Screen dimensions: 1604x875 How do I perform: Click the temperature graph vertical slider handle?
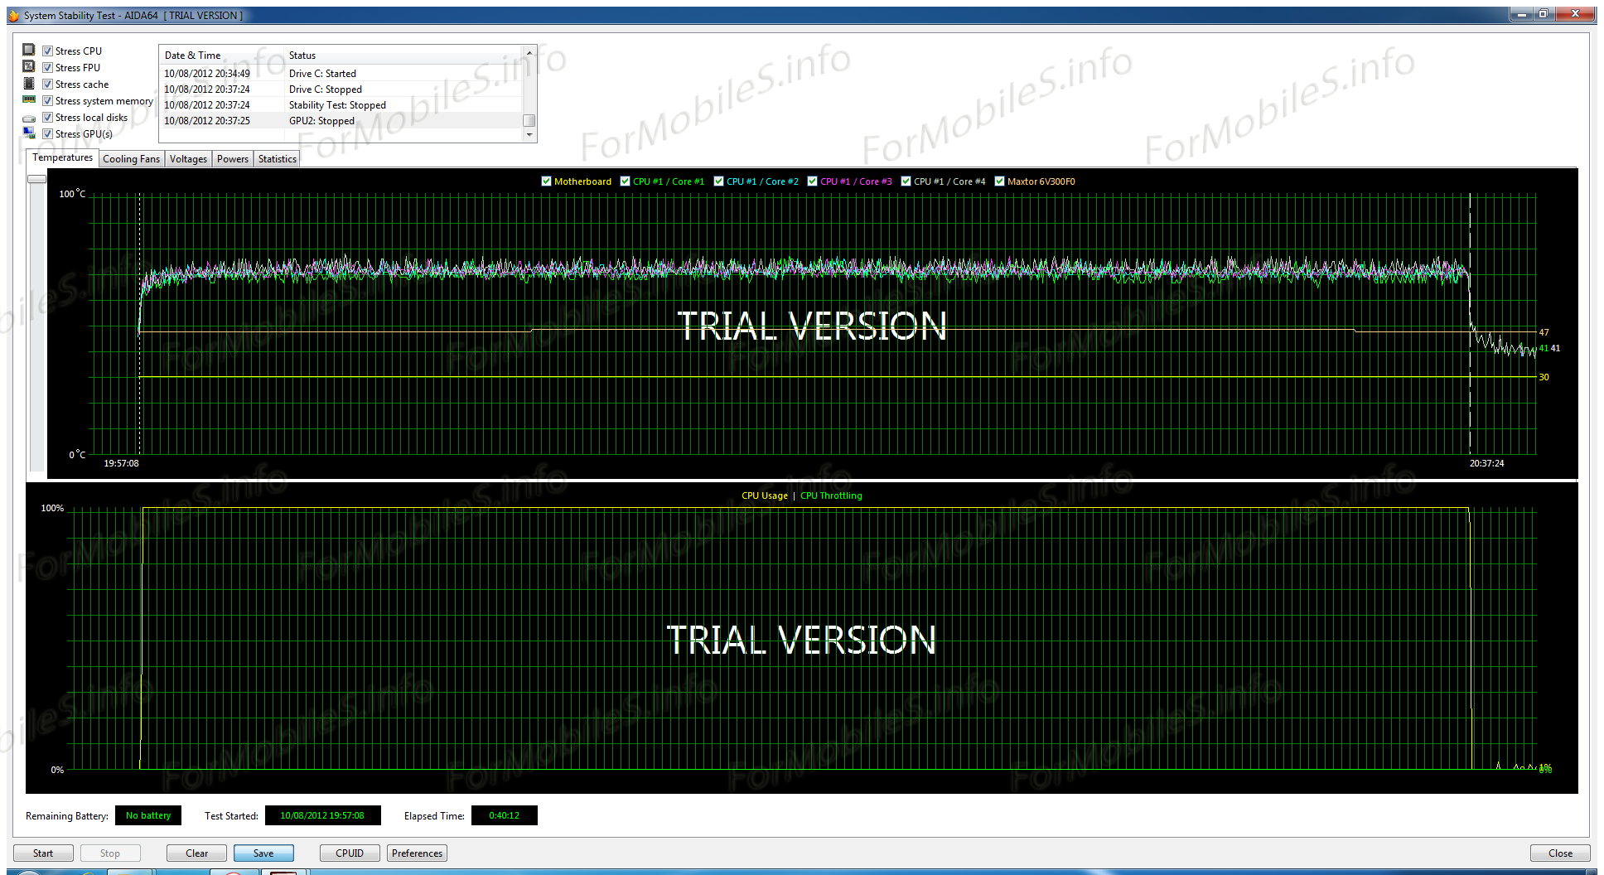tap(36, 179)
